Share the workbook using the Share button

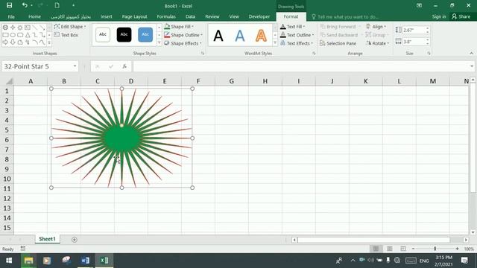(461, 16)
